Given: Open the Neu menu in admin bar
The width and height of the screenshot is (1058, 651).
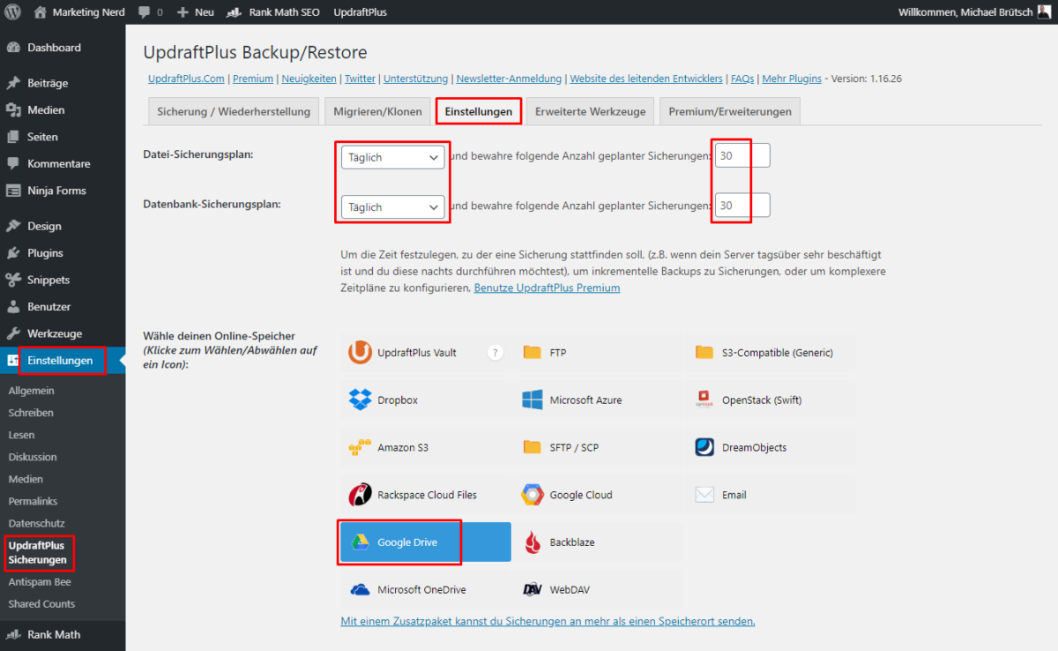Looking at the screenshot, I should click(x=196, y=12).
